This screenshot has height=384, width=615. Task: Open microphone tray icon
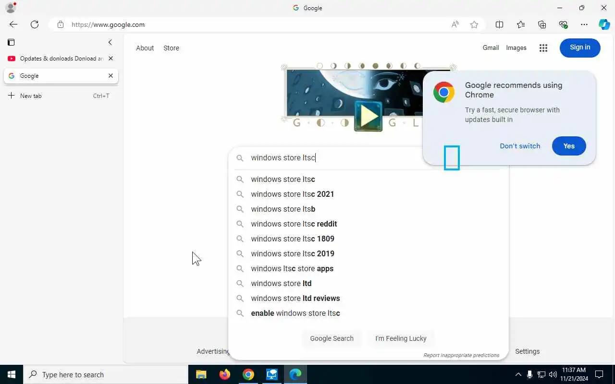click(529, 374)
